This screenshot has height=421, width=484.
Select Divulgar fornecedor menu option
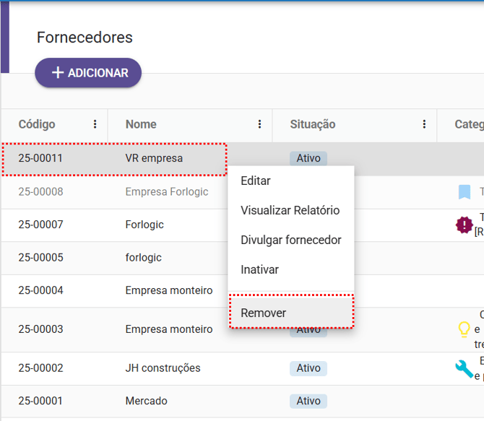(290, 240)
